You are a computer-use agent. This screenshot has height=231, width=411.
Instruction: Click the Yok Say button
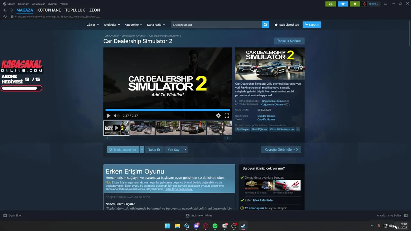coord(174,150)
